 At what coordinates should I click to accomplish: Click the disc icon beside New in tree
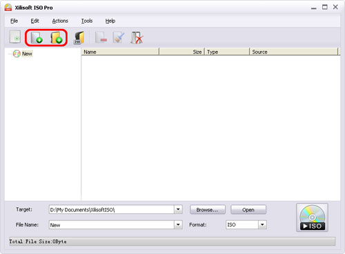(x=17, y=54)
